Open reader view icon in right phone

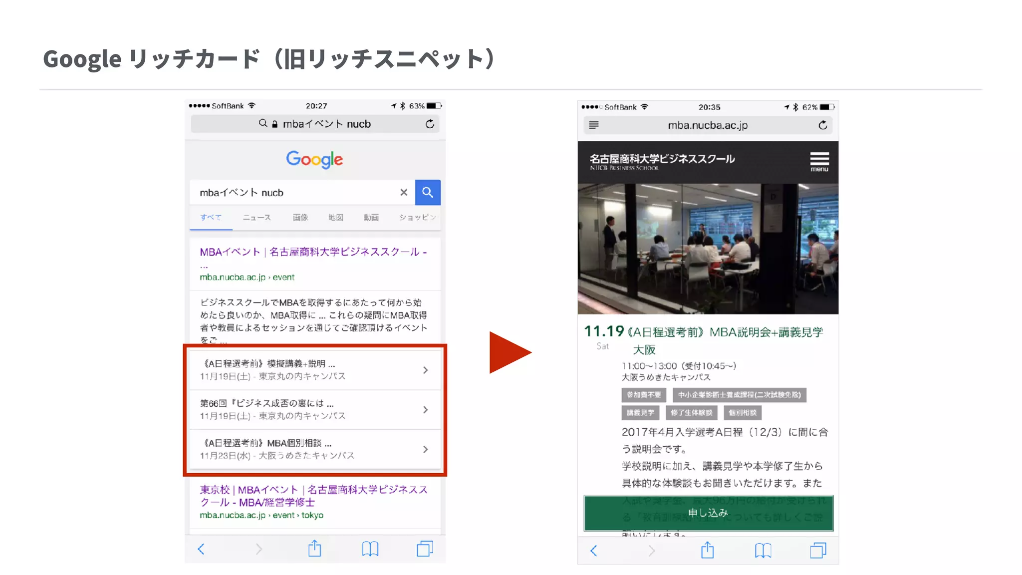click(x=593, y=125)
